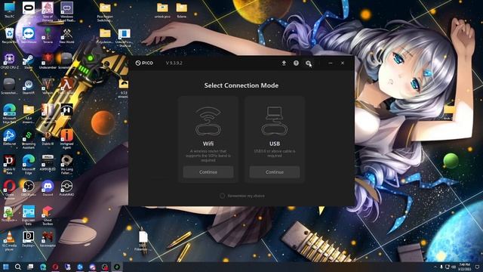Select the Desktop+ desktop icon
The height and width of the screenshot is (272, 483).
click(x=29, y=239)
